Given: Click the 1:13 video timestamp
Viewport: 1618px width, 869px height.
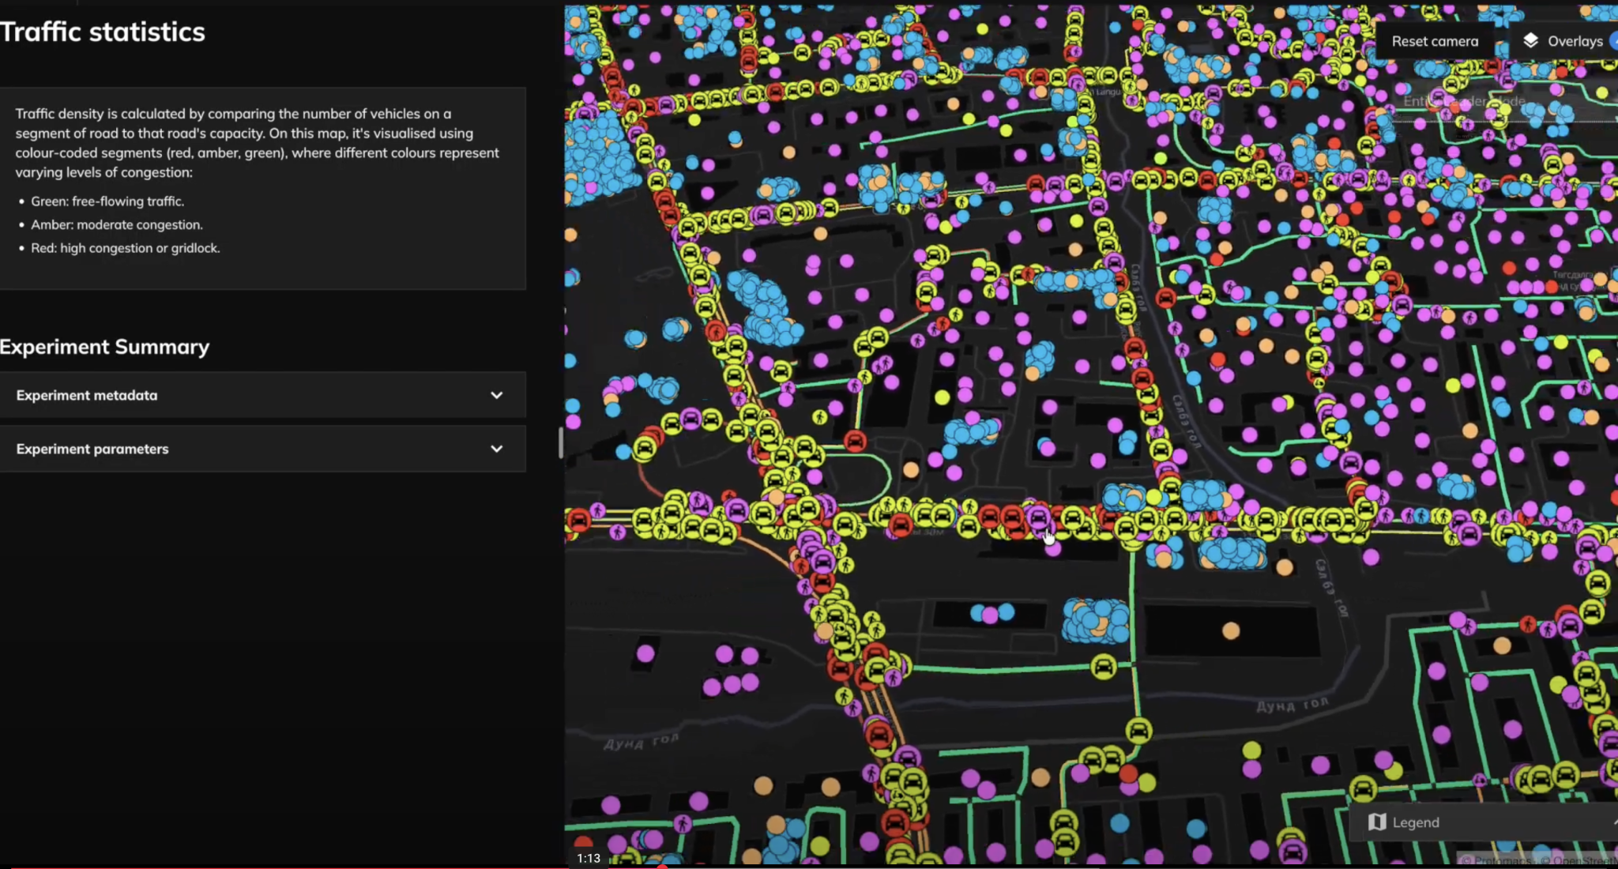Looking at the screenshot, I should click(x=589, y=858).
